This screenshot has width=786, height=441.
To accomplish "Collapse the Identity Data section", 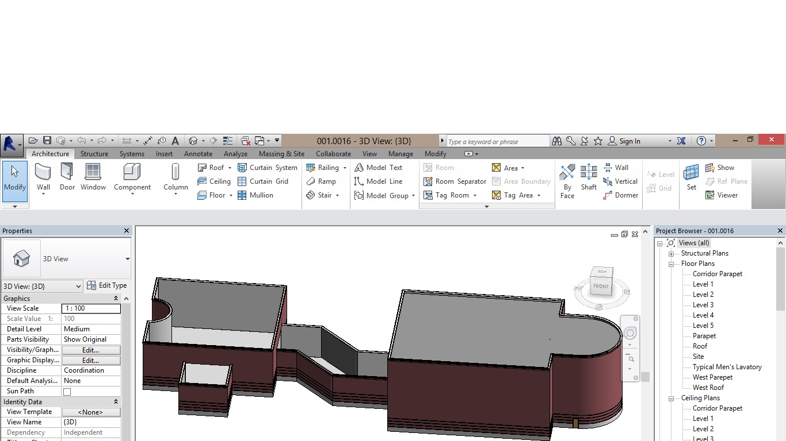I will 116,402.
